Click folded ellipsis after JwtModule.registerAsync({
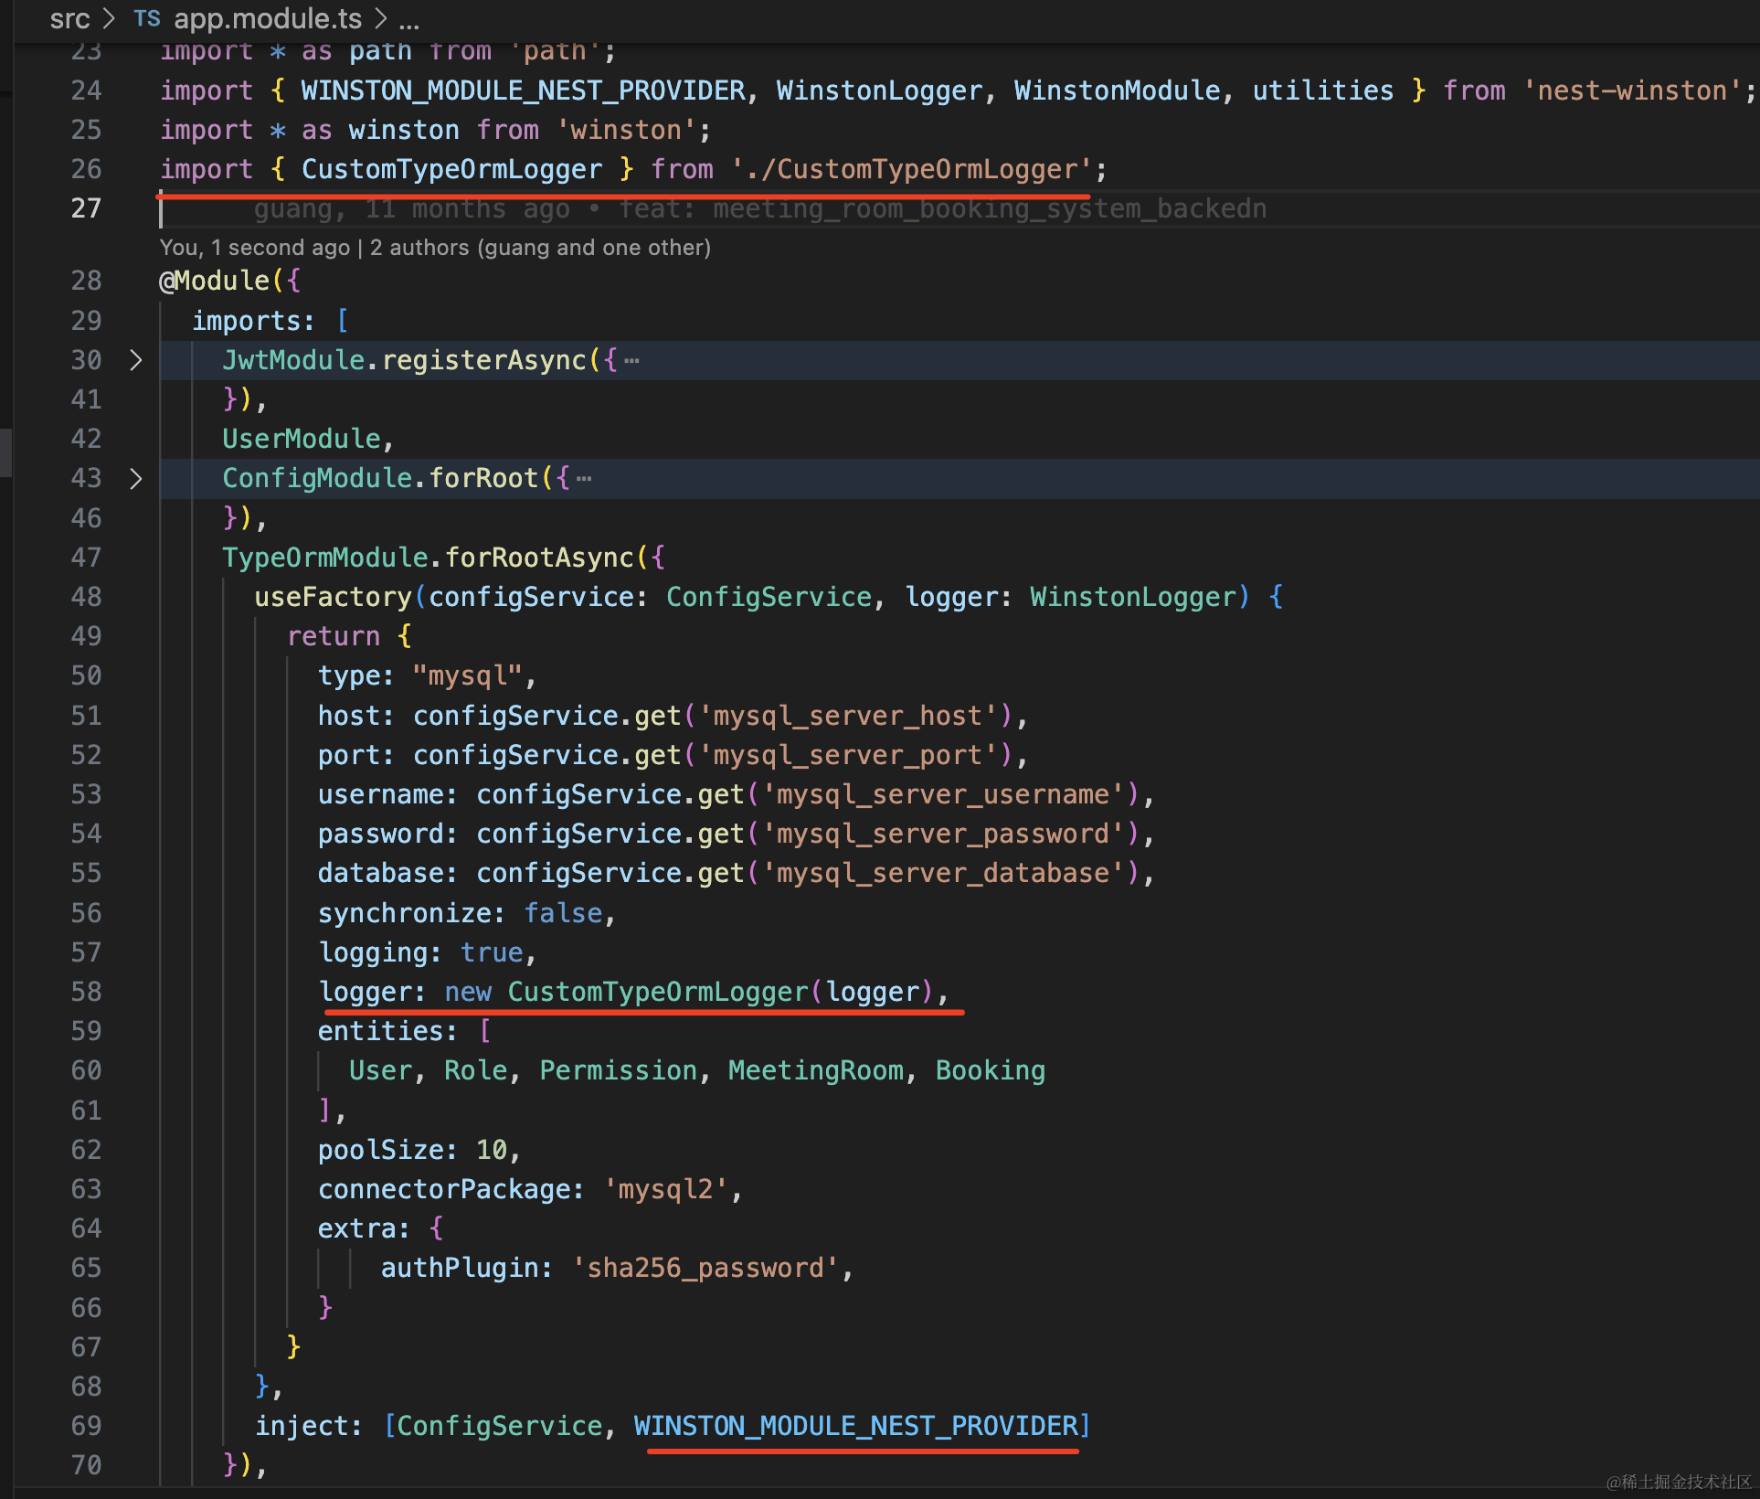The height and width of the screenshot is (1499, 1760). pyautogui.click(x=631, y=361)
